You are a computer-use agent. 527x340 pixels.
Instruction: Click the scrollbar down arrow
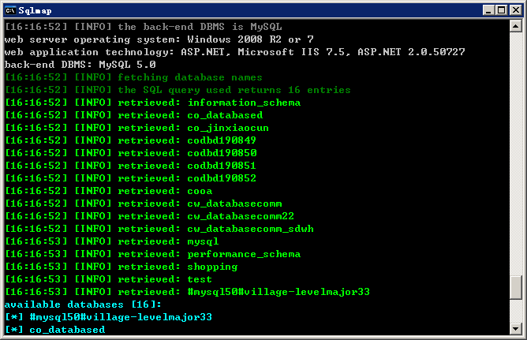tap(515, 329)
